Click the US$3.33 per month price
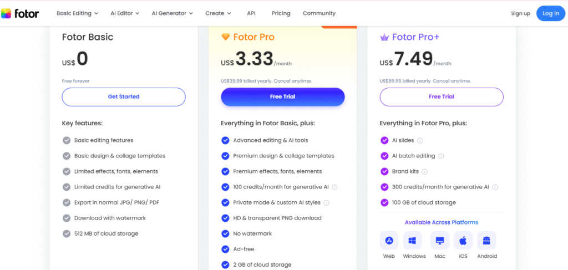This screenshot has height=270, width=568. coord(256,59)
